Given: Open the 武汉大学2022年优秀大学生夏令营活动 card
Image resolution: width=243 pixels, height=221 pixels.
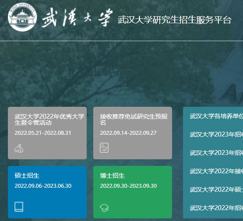Looking at the screenshot, I should pyautogui.click(x=47, y=133).
